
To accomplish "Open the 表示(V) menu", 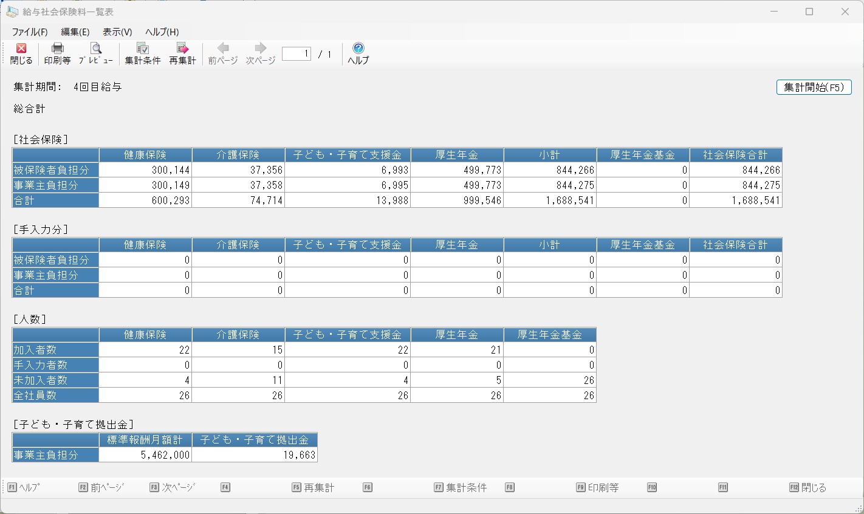I will (117, 32).
